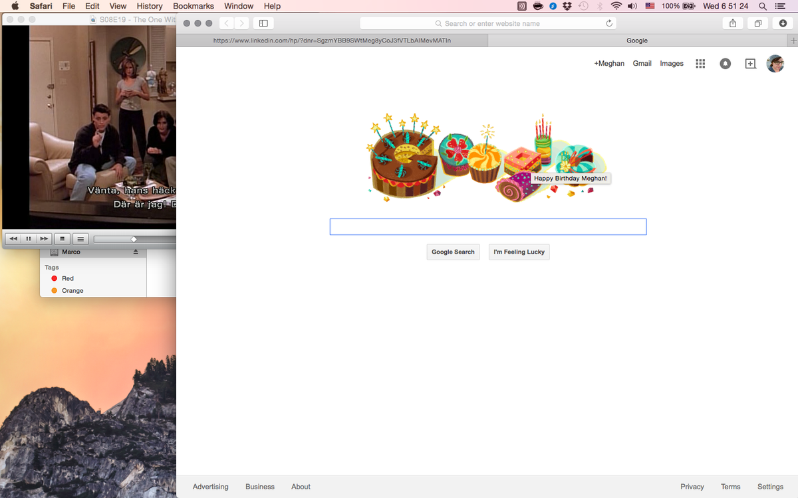This screenshot has width=798, height=498.
Task: Fast-forward the video in the player
Action: [44, 238]
